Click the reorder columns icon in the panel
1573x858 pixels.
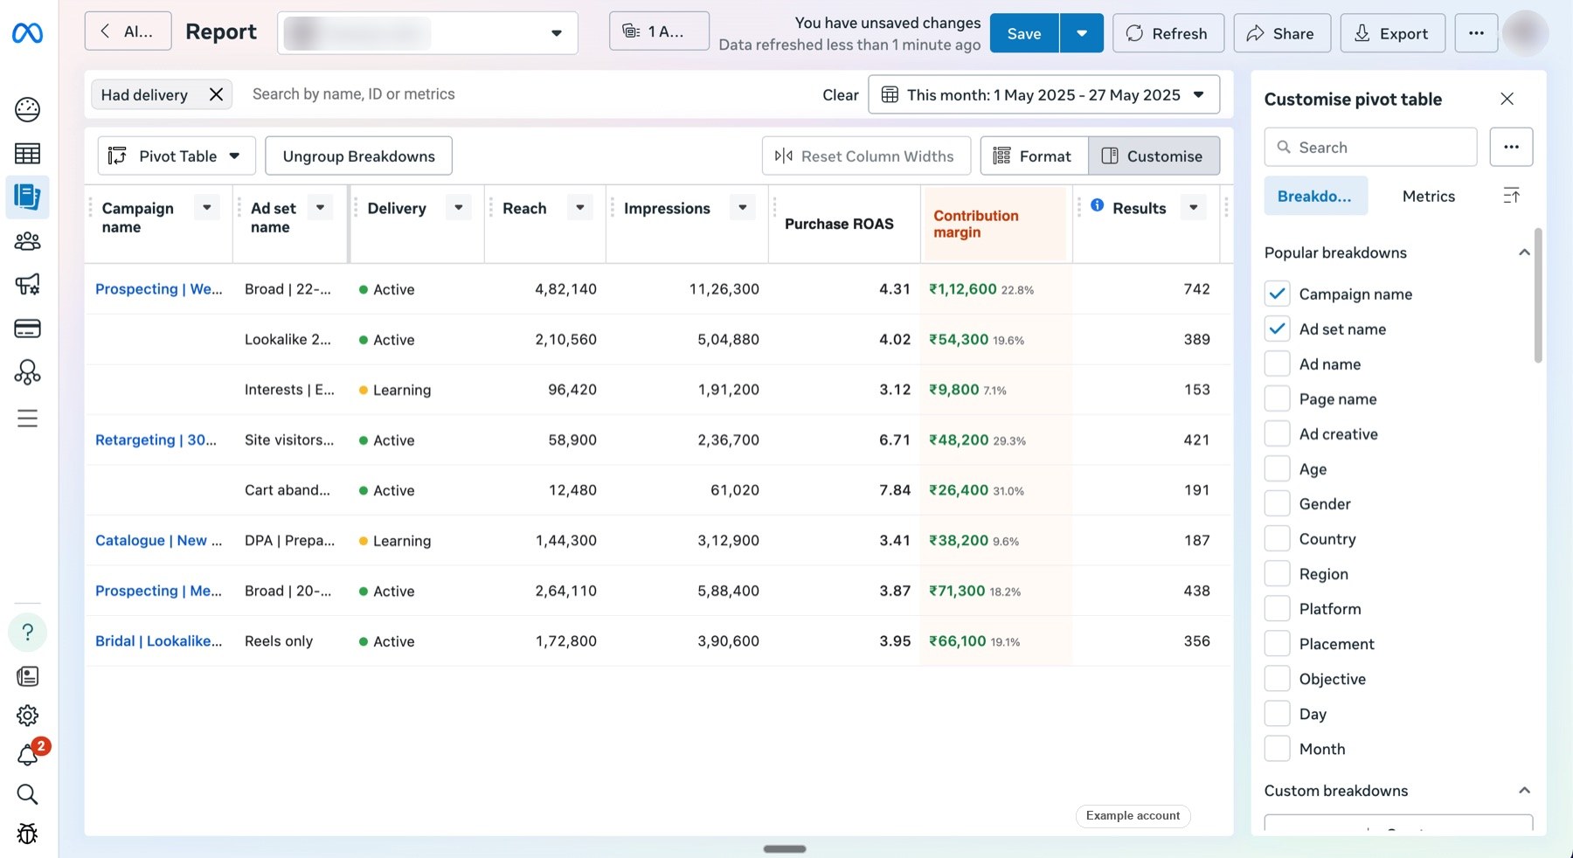1511,196
